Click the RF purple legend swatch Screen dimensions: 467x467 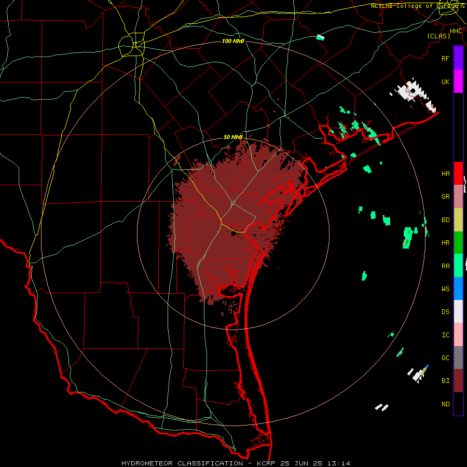pyautogui.click(x=458, y=58)
